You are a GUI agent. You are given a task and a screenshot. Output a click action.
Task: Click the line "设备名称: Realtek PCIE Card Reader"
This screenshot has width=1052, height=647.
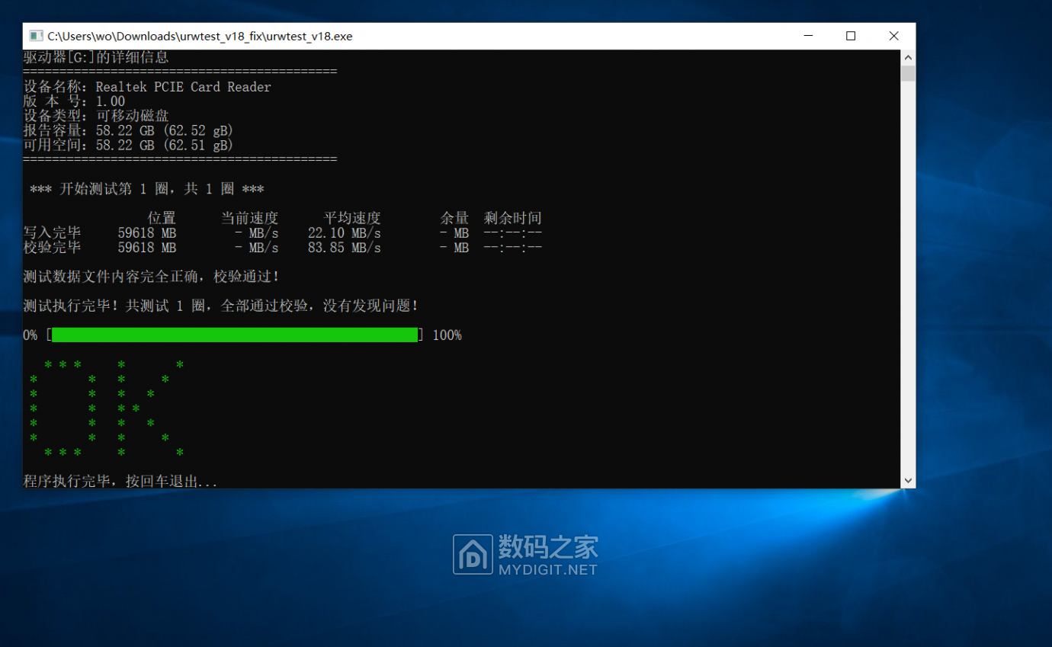pyautogui.click(x=147, y=87)
